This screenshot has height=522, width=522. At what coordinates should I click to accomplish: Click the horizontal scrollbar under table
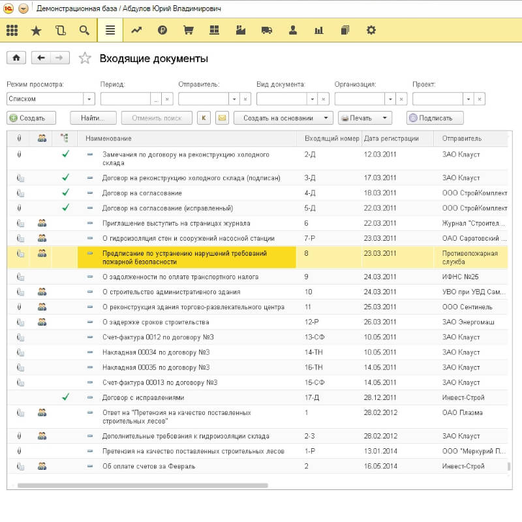pos(144,485)
